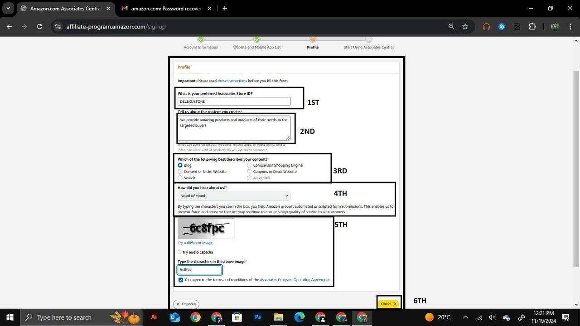
Task: Click the Account Information step indicator
Action: point(201,43)
